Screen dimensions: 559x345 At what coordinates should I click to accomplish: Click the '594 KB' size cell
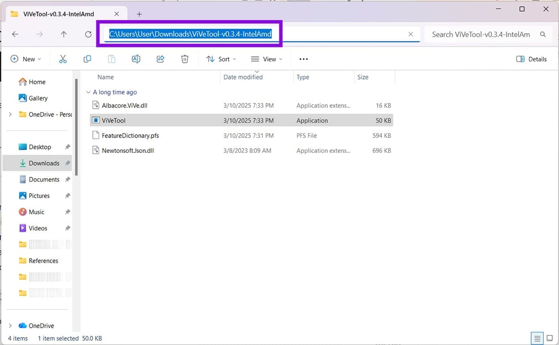click(x=381, y=136)
